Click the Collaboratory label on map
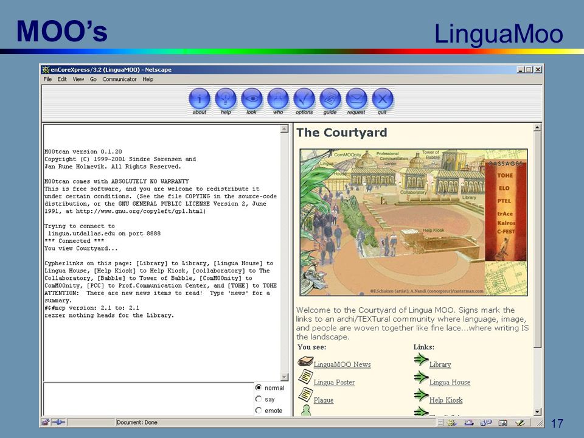 click(414, 192)
